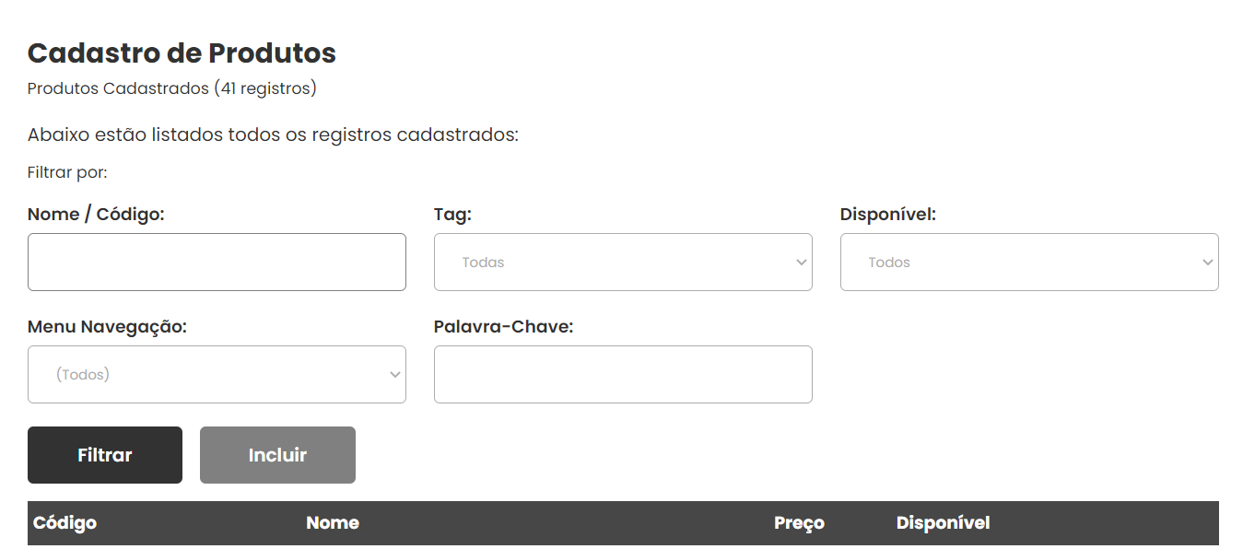The height and width of the screenshot is (549, 1243).
Task: Click the Menu Navegação field label
Action: point(107,327)
